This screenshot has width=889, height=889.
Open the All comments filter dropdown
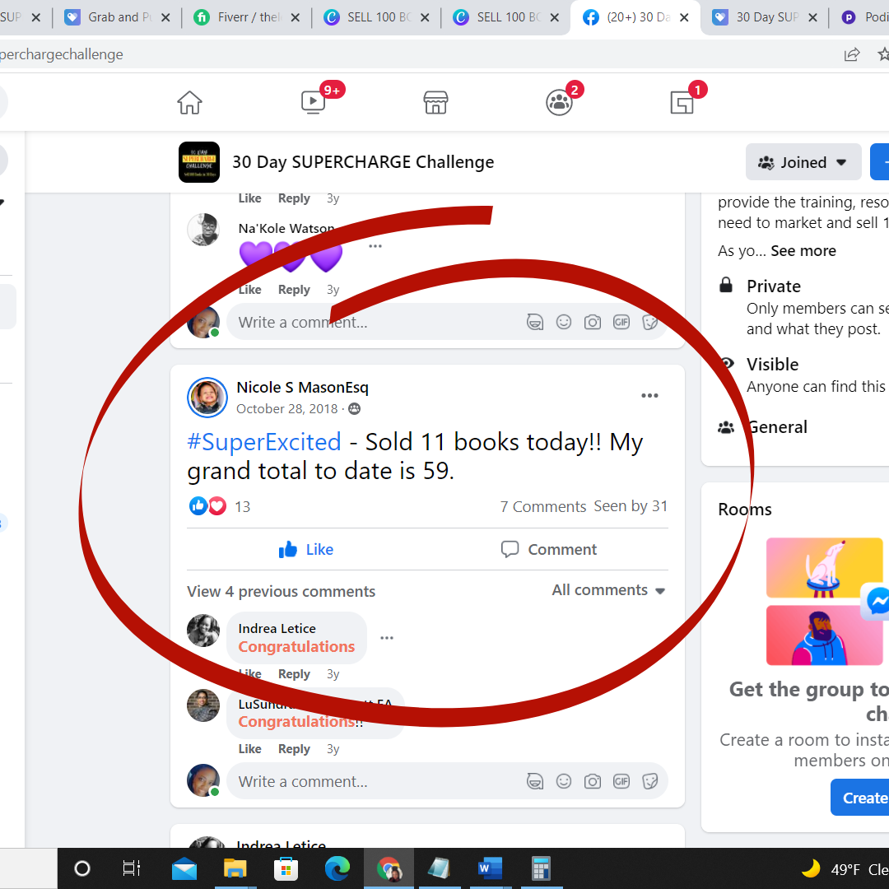click(x=608, y=590)
